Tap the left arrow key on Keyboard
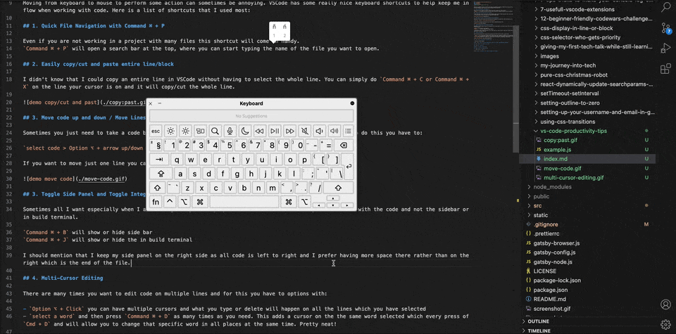 click(318, 205)
